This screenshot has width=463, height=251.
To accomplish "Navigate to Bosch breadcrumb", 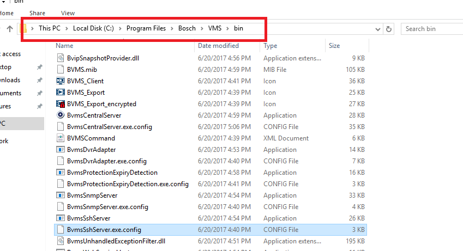I will point(187,28).
